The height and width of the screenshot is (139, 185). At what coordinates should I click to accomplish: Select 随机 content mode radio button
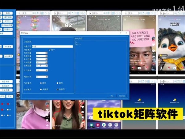point(41,83)
